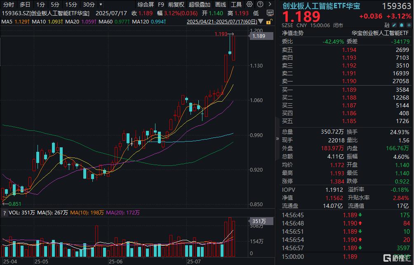This screenshot has width=414, height=265.
Task: Click the 25-06 date label on time axis
Action: tap(115, 262)
